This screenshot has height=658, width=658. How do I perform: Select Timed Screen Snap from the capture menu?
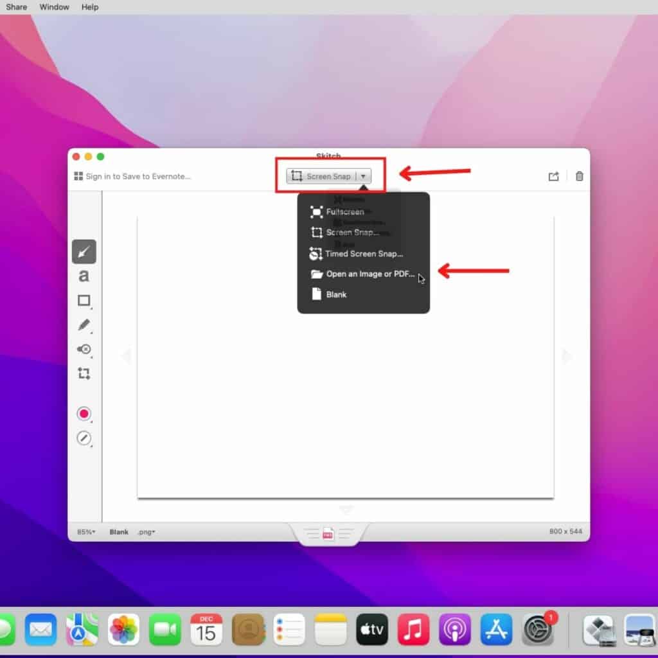(357, 253)
